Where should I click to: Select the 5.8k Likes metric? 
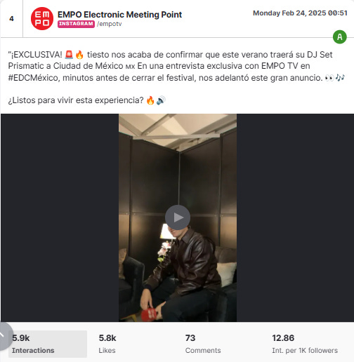pos(107,344)
